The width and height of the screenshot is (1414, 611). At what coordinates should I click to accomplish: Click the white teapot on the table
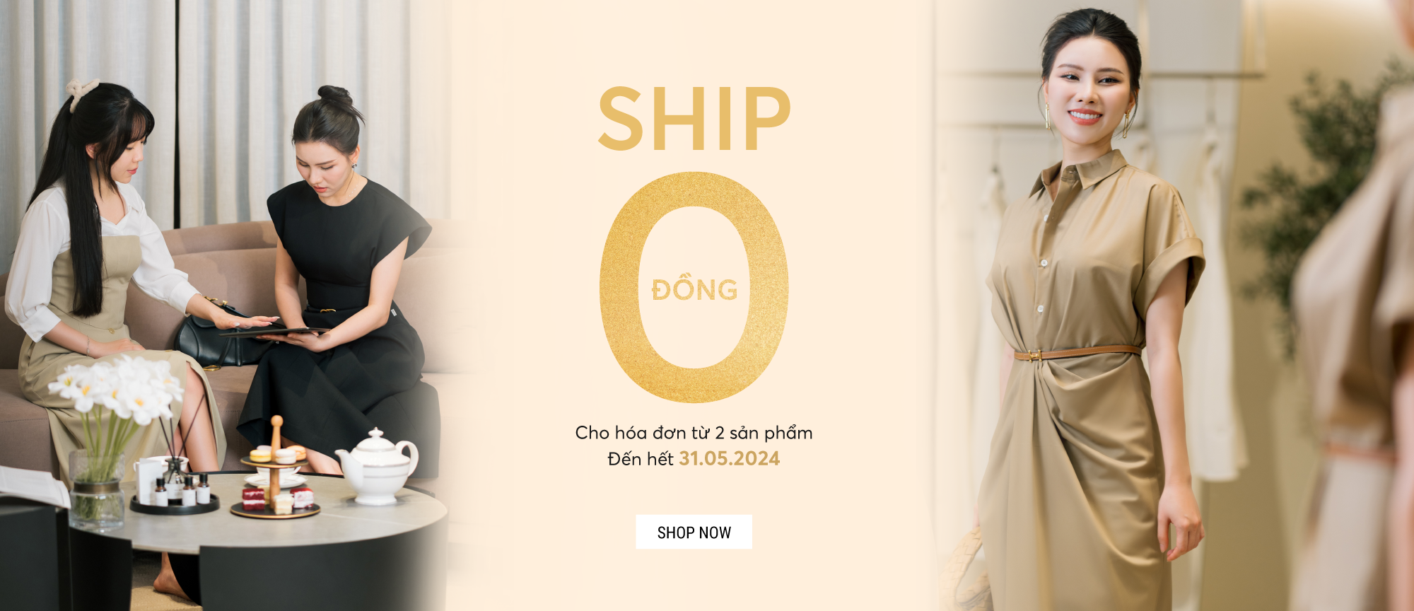[376, 467]
